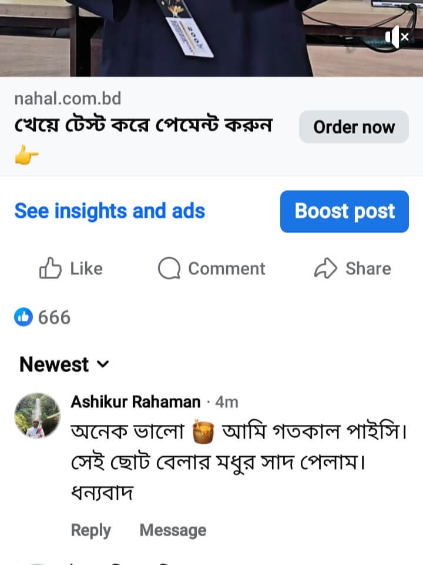Message Ashikur Rahaman from the comment
423x565 pixels.
point(173,530)
